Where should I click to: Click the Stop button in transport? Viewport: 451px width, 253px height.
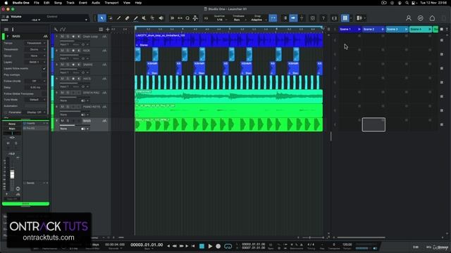[202, 246]
